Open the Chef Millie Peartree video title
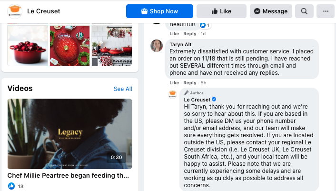Viewport: 336px width, 191px height. click(x=68, y=175)
